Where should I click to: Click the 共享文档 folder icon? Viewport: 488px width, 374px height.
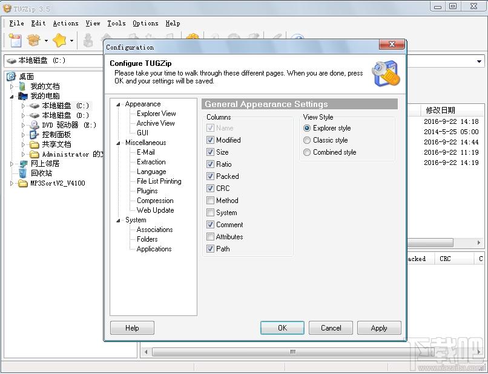click(35, 144)
